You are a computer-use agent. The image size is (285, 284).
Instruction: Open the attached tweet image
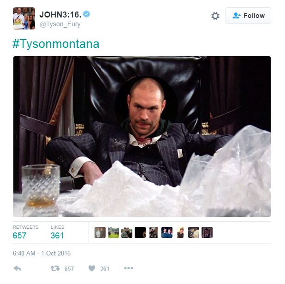pyautogui.click(x=142, y=136)
